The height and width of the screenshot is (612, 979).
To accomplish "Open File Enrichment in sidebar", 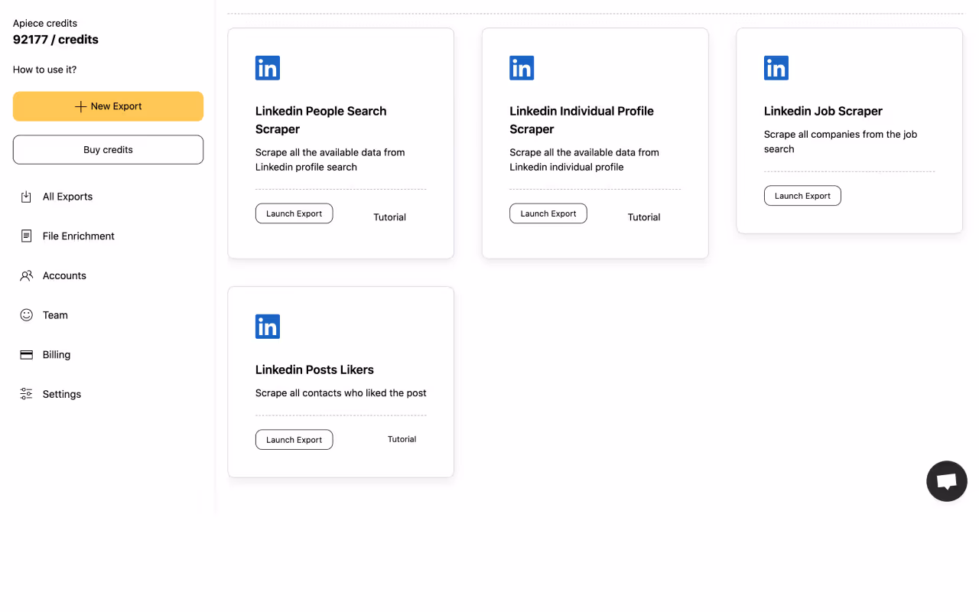I will click(79, 236).
